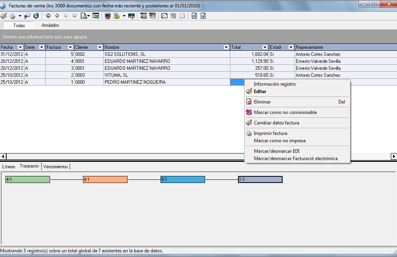Click the document list toolbar icon
This screenshot has height=257, width=397.
click(x=164, y=16)
